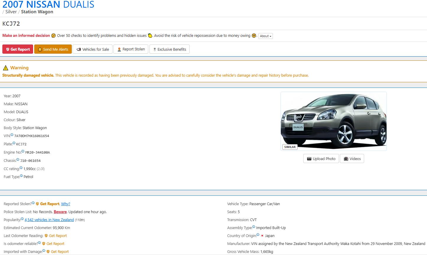
Task: Click the Why? link beside Reported Stolen
Action: (x=66, y=204)
